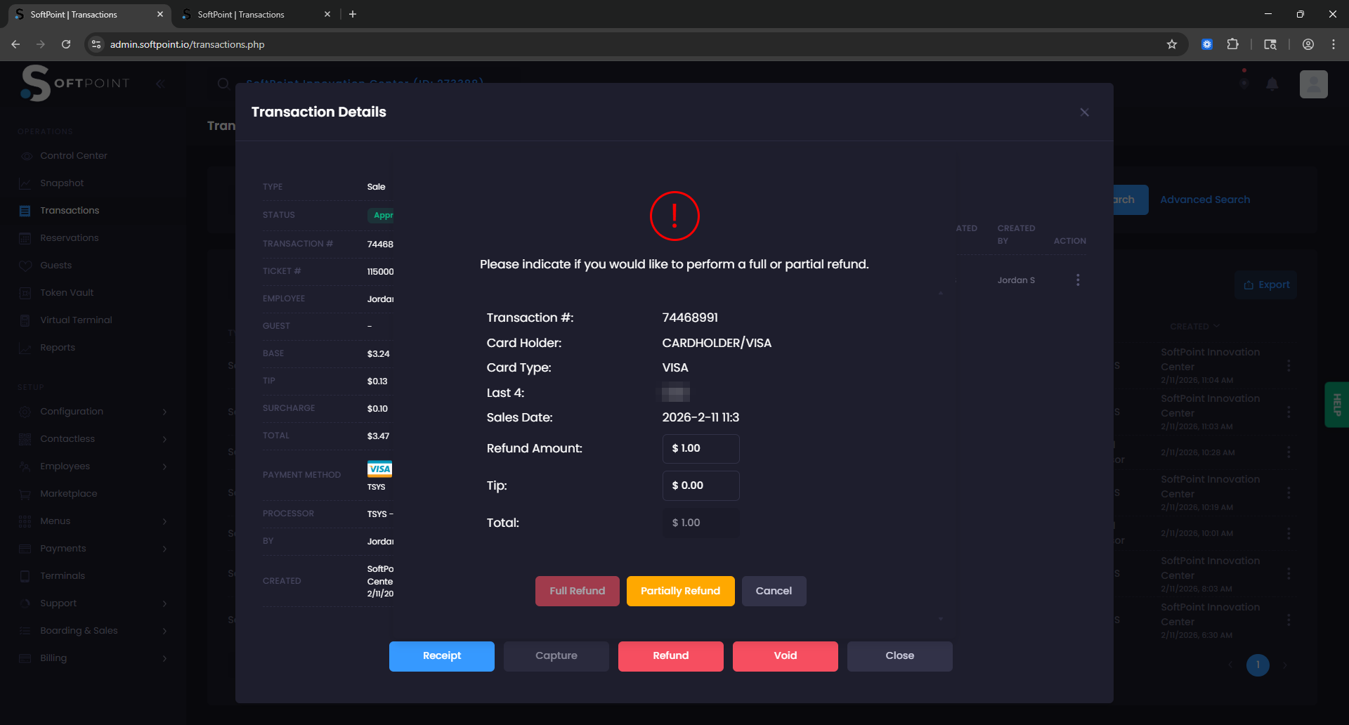Open the Terminals section
1349x725 pixels.
pyautogui.click(x=62, y=575)
